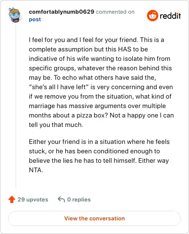The width and height of the screenshot is (189, 234).
Task: Select the "0 replies" count label
Action: [x=79, y=200]
